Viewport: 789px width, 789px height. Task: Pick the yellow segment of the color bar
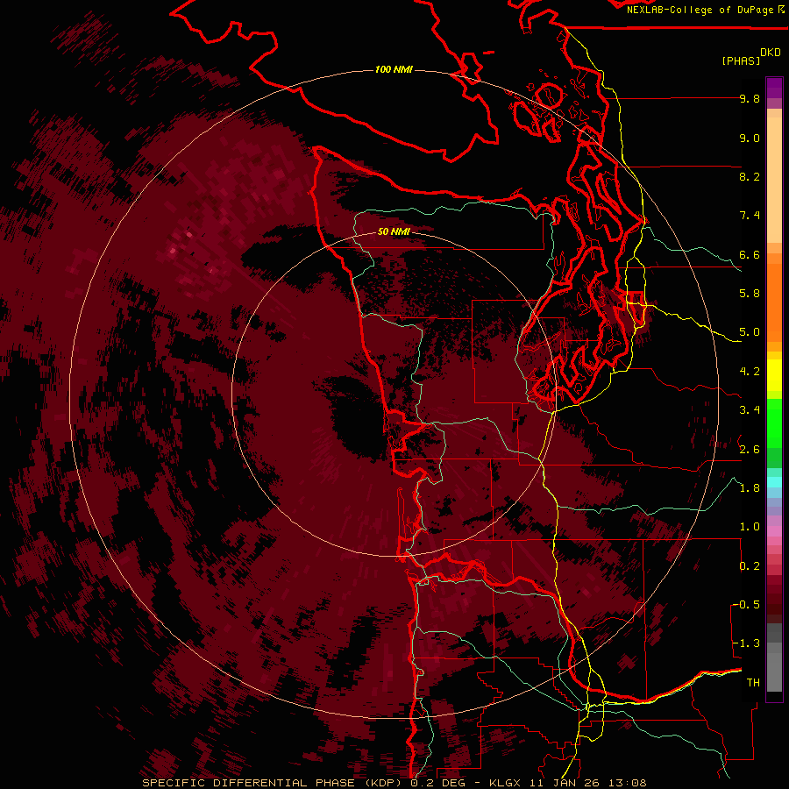(x=774, y=375)
